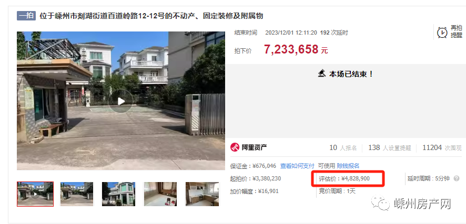Open the 查看如何支付 link
466x224 pixels.
(297, 166)
